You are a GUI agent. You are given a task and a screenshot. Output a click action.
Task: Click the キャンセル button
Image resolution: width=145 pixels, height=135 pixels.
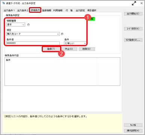pyautogui.click(x=133, y=125)
